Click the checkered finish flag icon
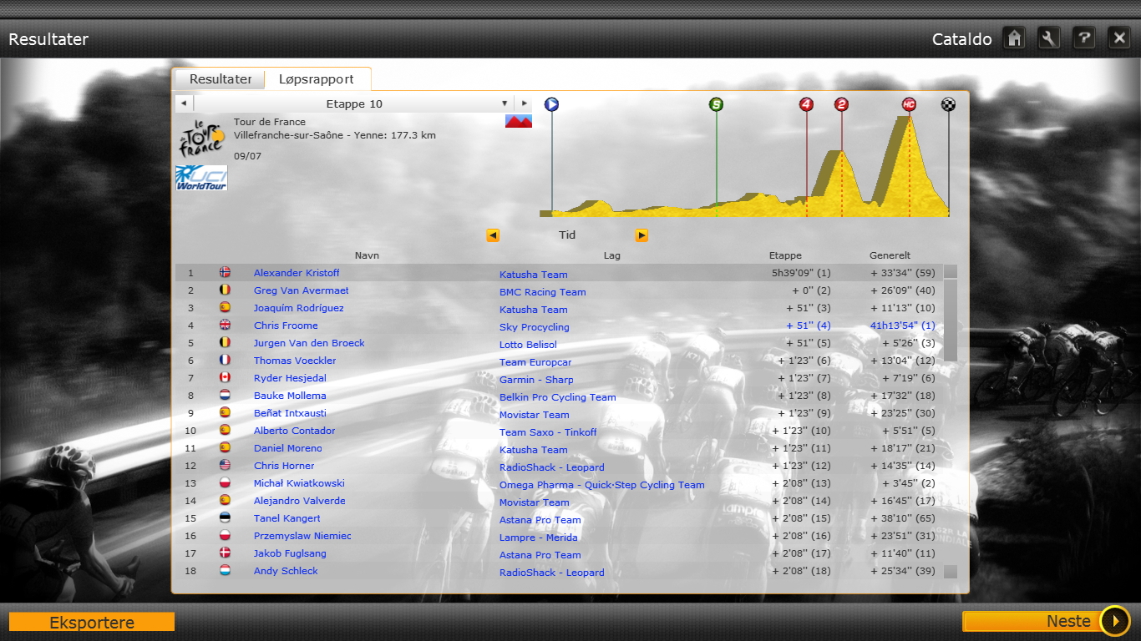1141x641 pixels. coord(948,104)
